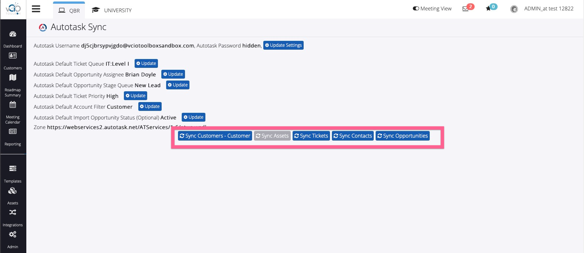The height and width of the screenshot is (253, 584).
Task: Click the Autotask Password 'hidden' value
Action: 251,46
